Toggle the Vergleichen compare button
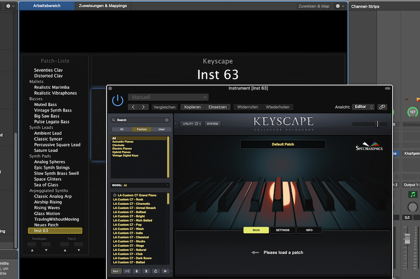Image resolution: width=420 pixels, height=279 pixels. tap(164, 107)
